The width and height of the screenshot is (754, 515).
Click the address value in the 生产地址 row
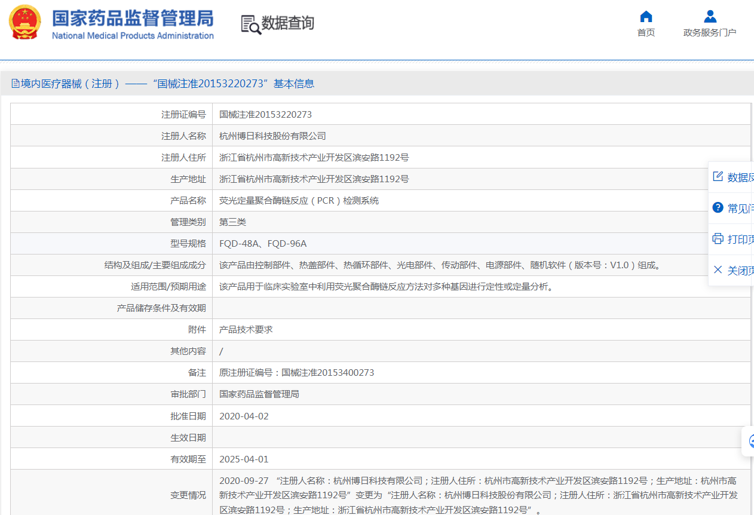click(314, 179)
